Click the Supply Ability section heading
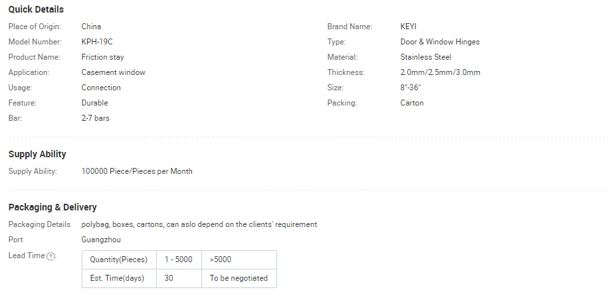 coord(37,154)
